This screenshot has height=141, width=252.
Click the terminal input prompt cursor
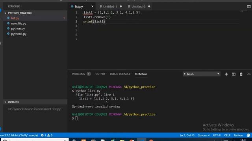(76, 118)
